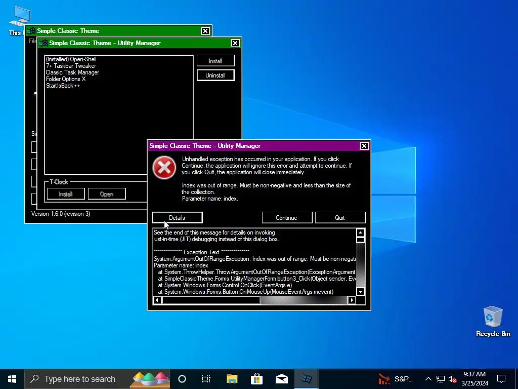Click the up arrow of details scrollbar

point(360,232)
